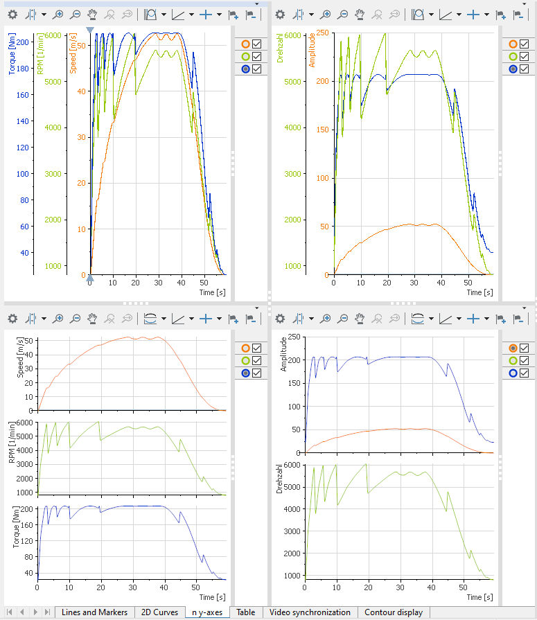
Task: Click crosshair cursor icon in bottom-left chart toolbar
Action: coord(206,319)
